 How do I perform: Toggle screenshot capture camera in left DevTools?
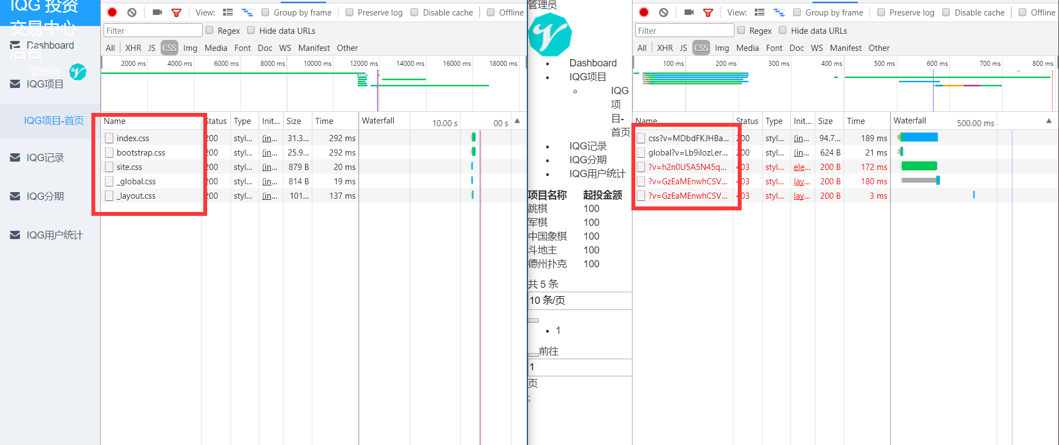tap(157, 12)
